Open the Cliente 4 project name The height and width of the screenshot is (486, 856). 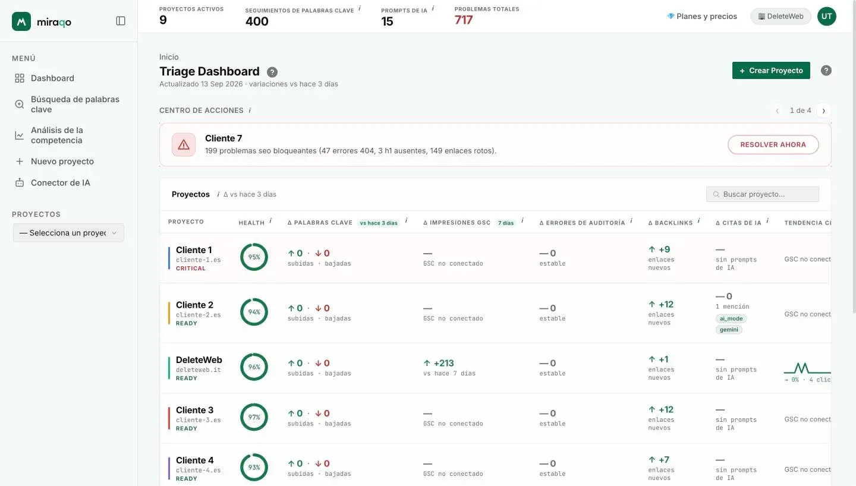(x=194, y=460)
